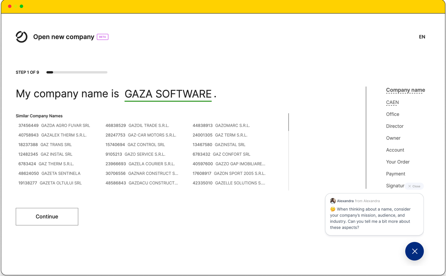Go to the CAEN step

(x=392, y=102)
